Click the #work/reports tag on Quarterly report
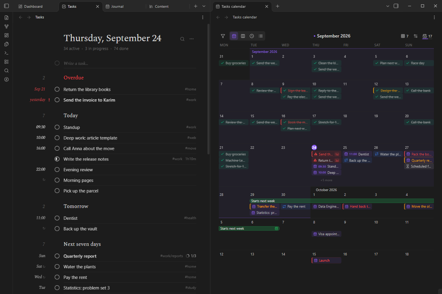The width and height of the screenshot is (442, 294). coord(172,256)
